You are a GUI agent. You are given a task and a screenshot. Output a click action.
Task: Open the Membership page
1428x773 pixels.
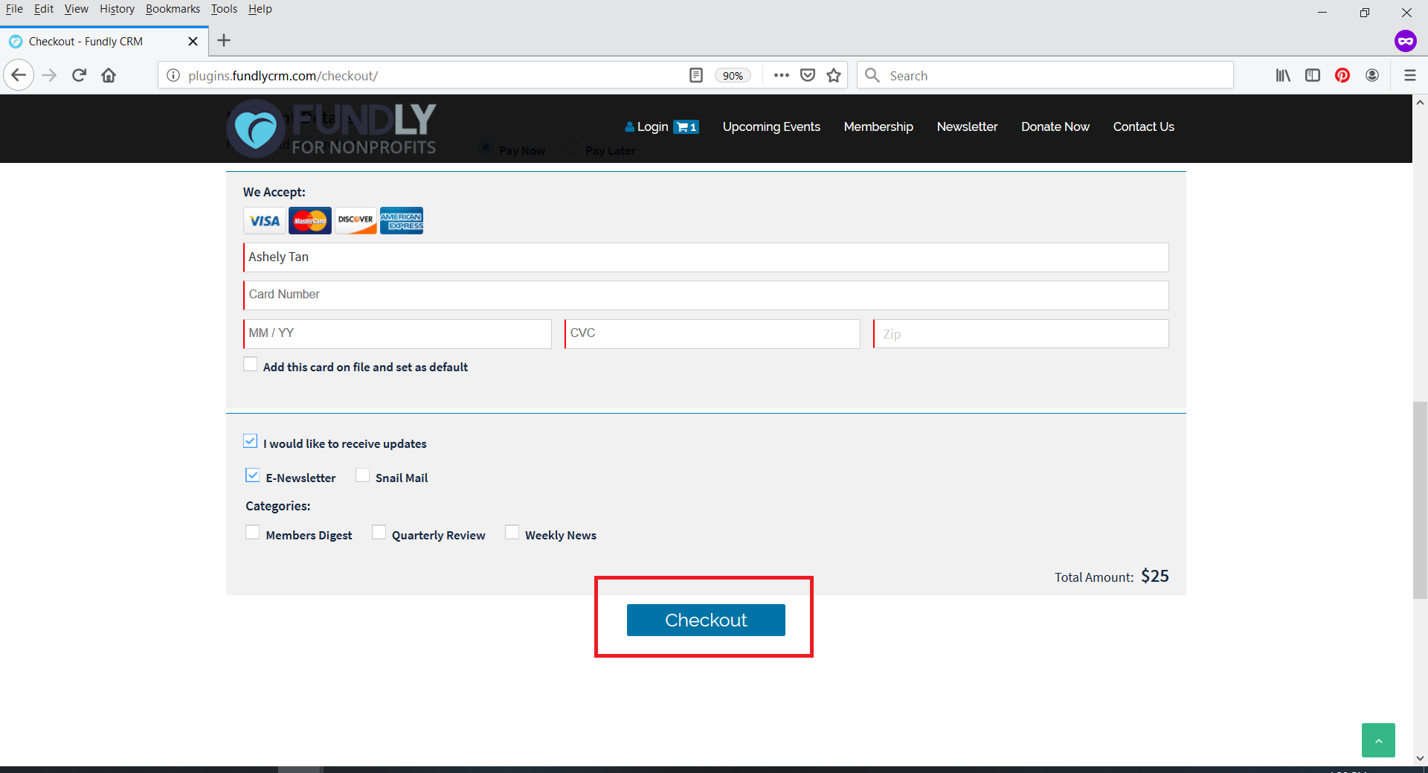878,127
